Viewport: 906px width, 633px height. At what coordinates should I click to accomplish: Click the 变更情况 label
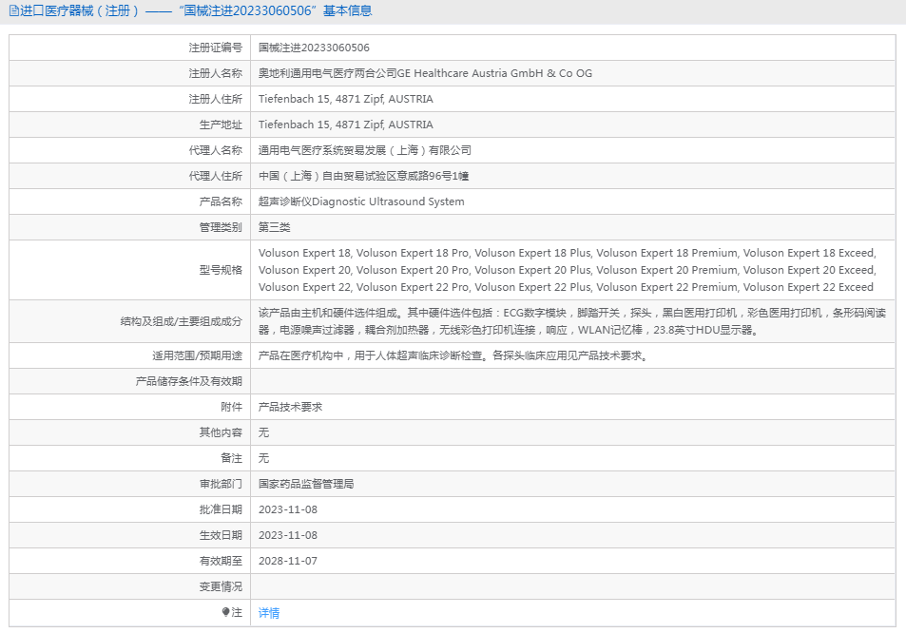[221, 586]
